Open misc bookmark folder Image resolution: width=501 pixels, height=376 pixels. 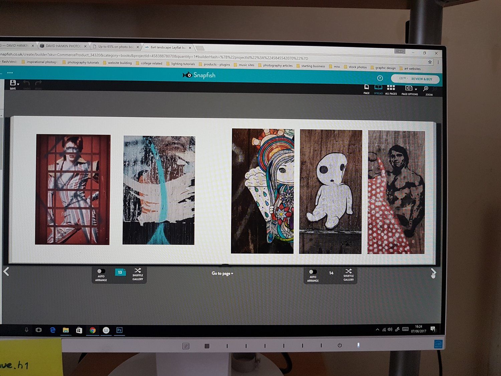(334, 67)
